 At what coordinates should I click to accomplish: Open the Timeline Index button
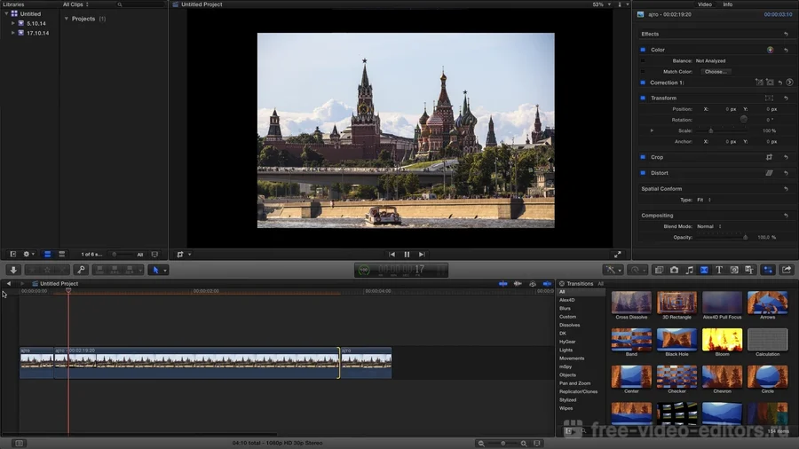[19, 444]
